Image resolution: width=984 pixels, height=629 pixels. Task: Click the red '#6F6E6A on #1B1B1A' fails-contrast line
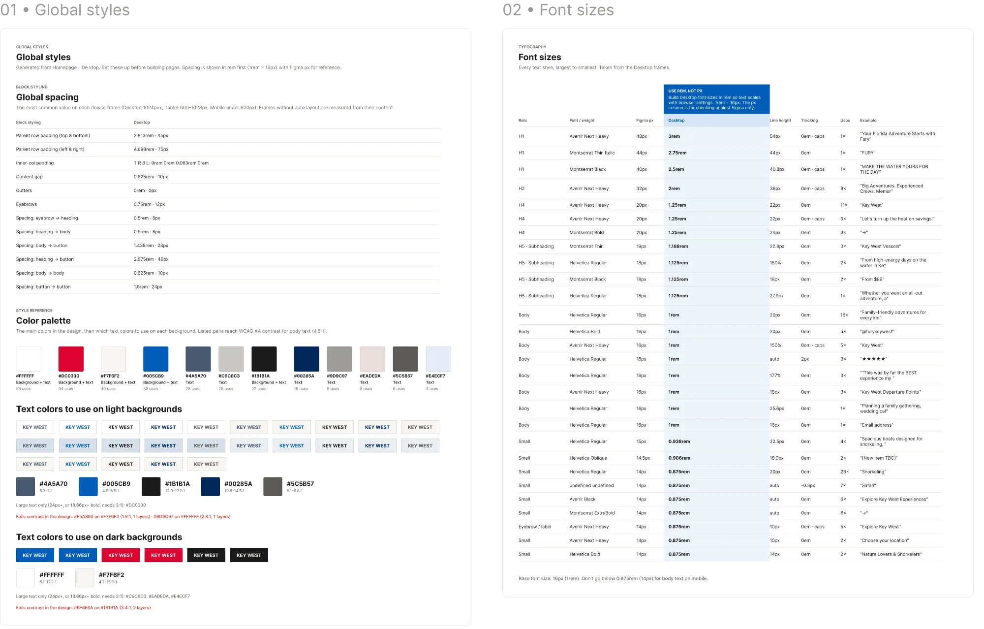[x=84, y=608]
